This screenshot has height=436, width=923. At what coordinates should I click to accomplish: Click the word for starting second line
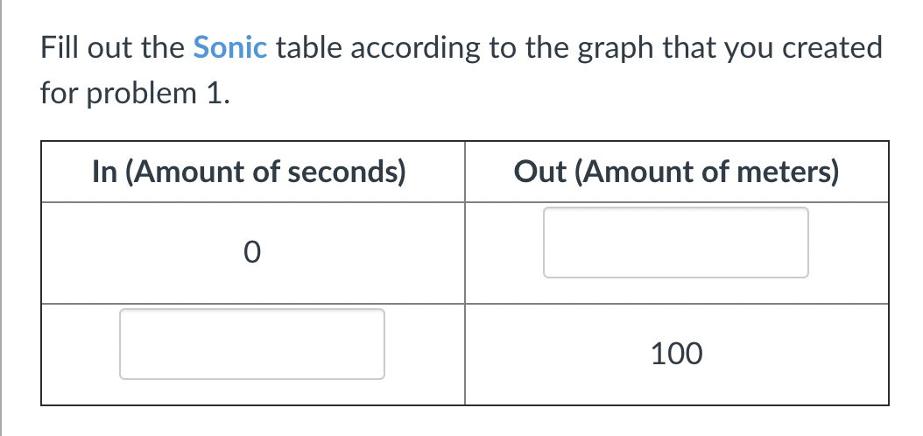click(58, 92)
